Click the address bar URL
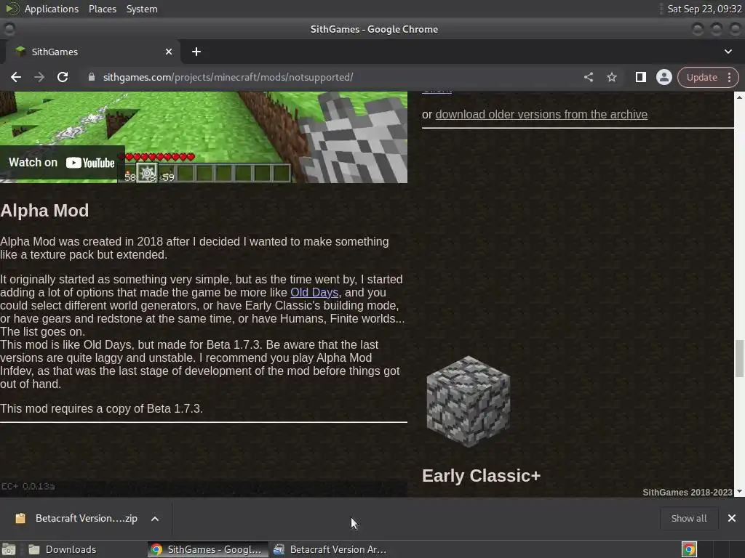 pos(228,77)
